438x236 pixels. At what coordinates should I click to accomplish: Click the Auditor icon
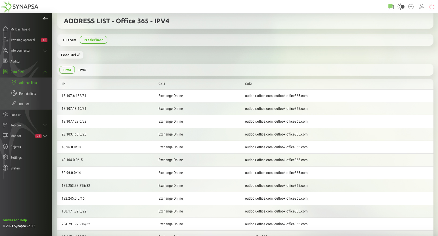(5, 61)
